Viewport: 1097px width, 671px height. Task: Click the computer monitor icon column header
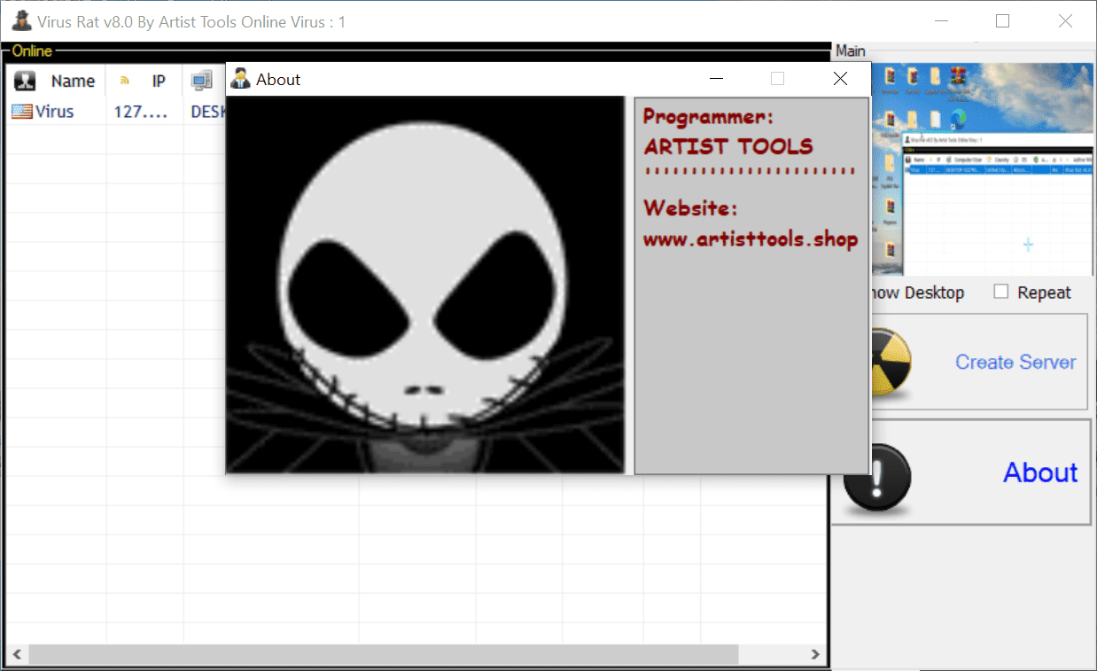(202, 81)
